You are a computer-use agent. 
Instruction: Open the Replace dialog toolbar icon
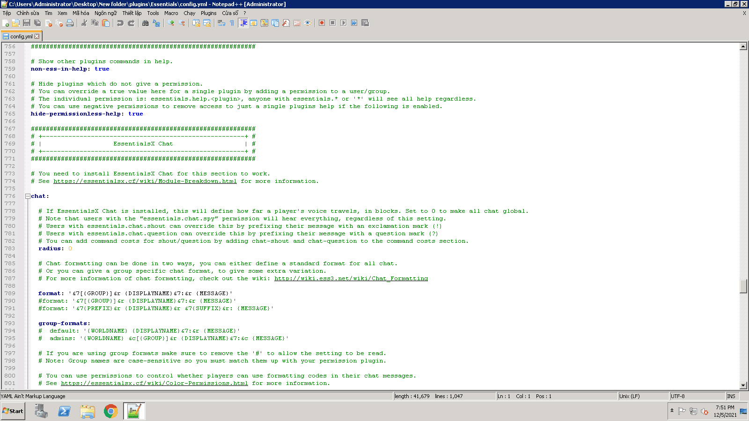pos(156,23)
